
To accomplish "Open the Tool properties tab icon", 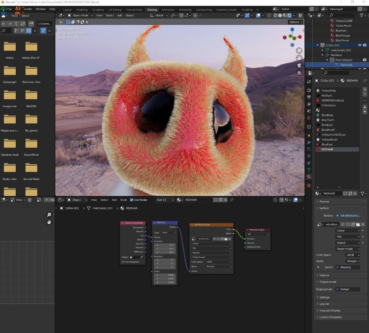I will tap(309, 81).
